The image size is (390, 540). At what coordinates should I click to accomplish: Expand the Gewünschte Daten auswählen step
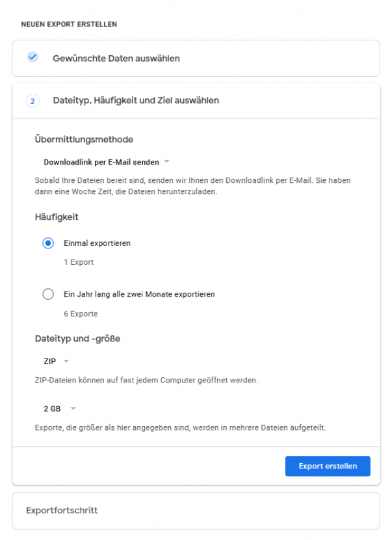point(196,58)
